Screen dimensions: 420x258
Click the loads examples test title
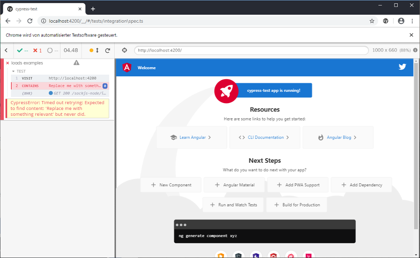(27, 63)
